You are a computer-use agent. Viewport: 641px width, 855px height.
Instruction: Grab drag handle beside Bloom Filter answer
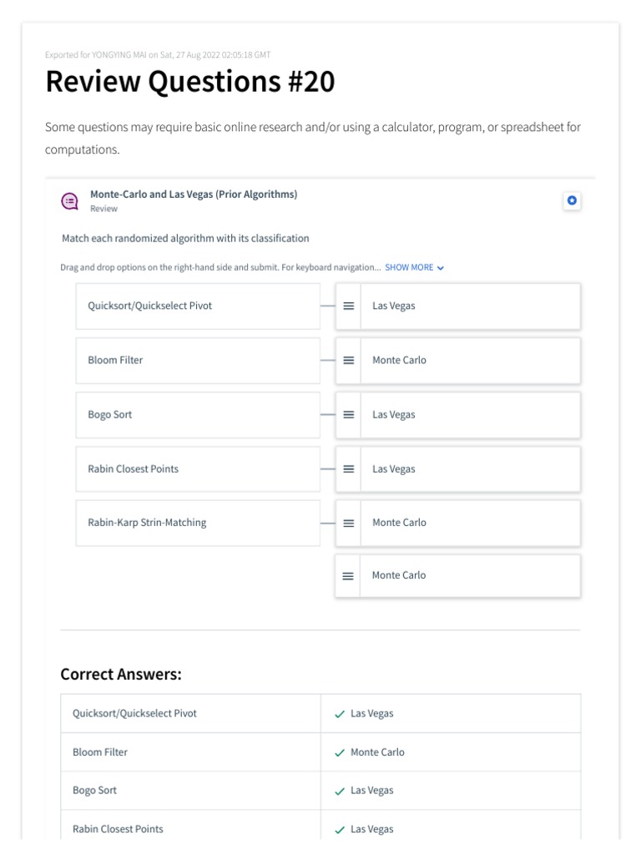point(349,361)
